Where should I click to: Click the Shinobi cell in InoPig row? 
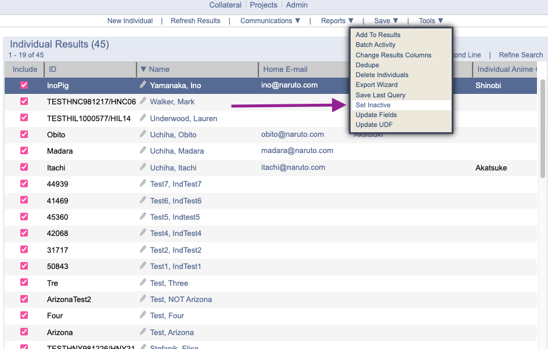pos(488,85)
